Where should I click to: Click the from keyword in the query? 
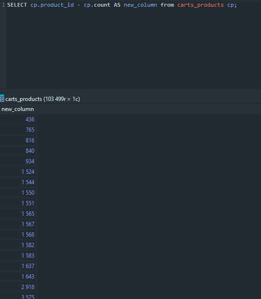pyautogui.click(x=167, y=5)
